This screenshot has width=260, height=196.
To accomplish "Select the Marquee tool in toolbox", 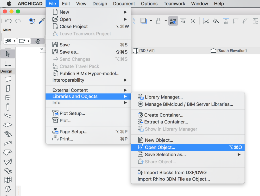I will tap(8, 63).
